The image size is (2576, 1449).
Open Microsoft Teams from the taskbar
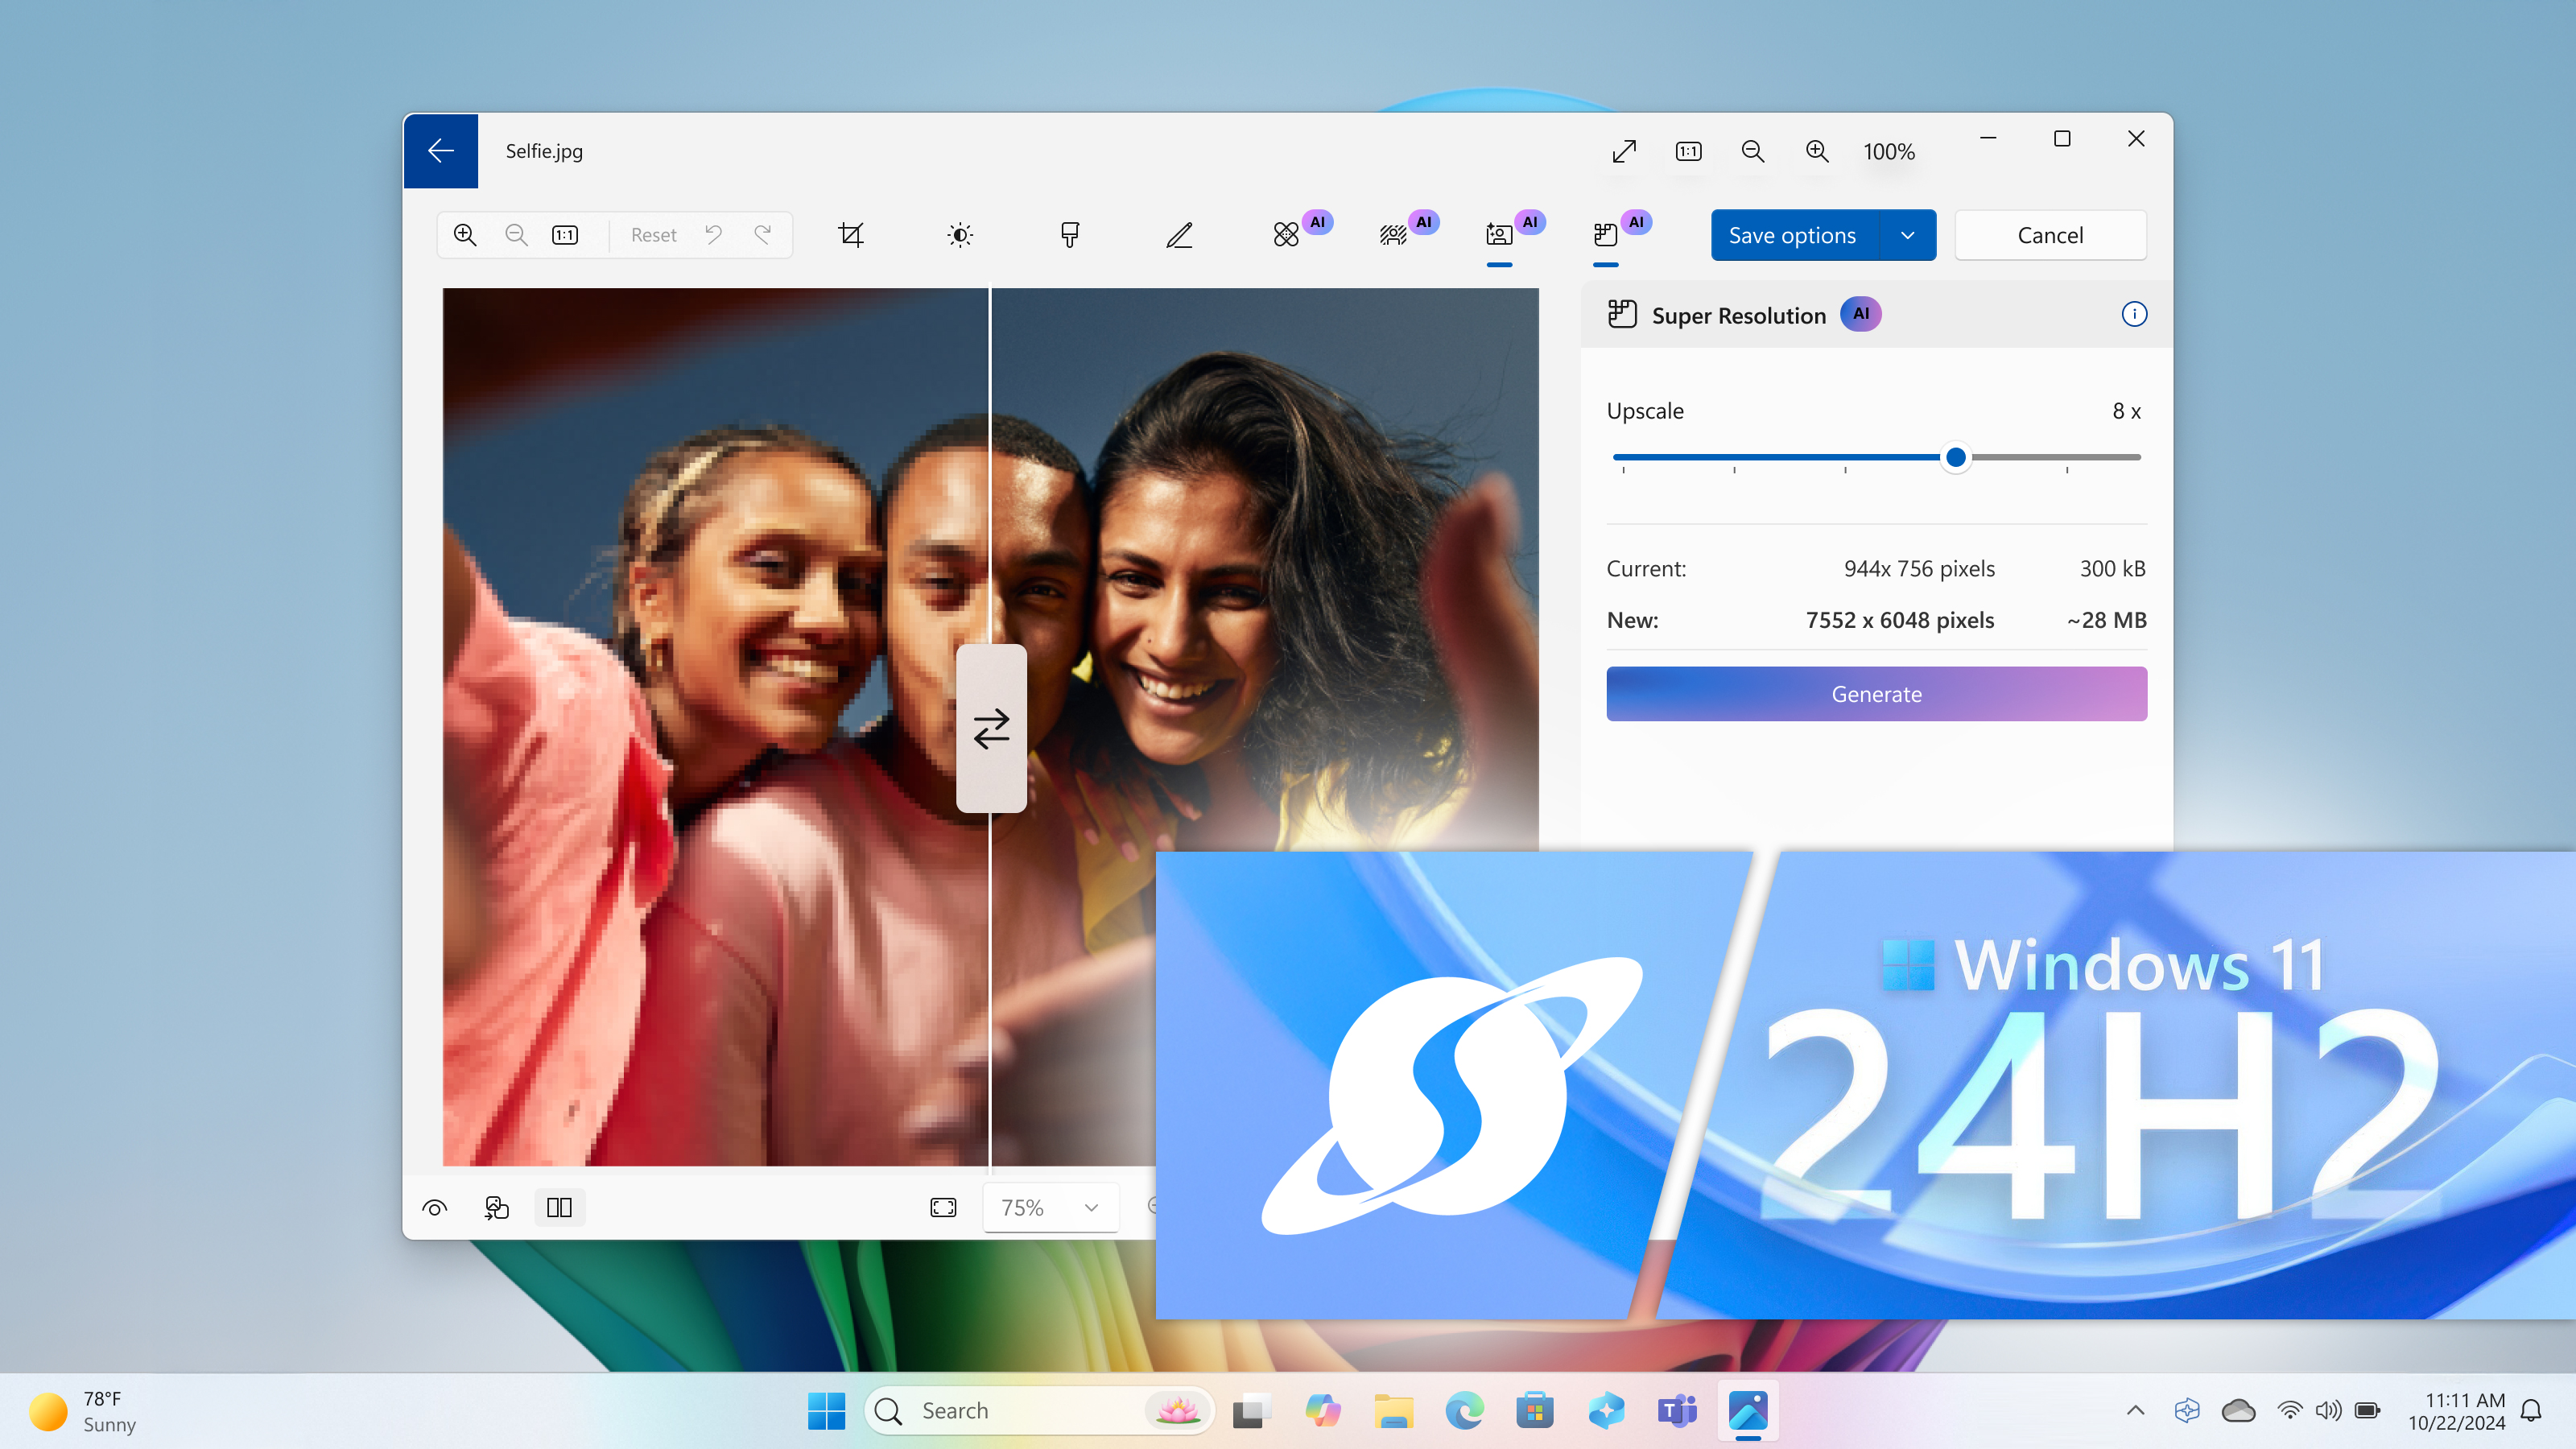pos(1677,1411)
